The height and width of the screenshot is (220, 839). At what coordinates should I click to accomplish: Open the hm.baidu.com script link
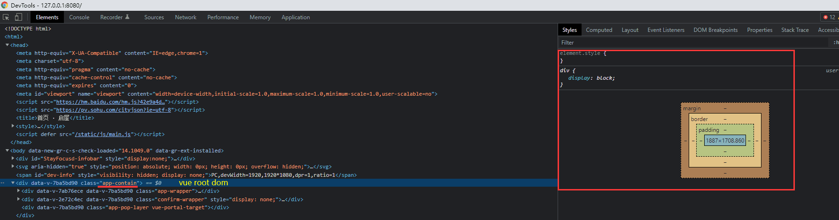[x=110, y=102]
